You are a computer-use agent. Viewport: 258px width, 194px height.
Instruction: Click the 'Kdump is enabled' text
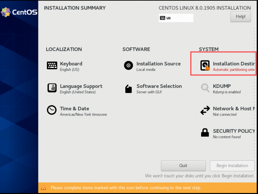click(x=227, y=92)
